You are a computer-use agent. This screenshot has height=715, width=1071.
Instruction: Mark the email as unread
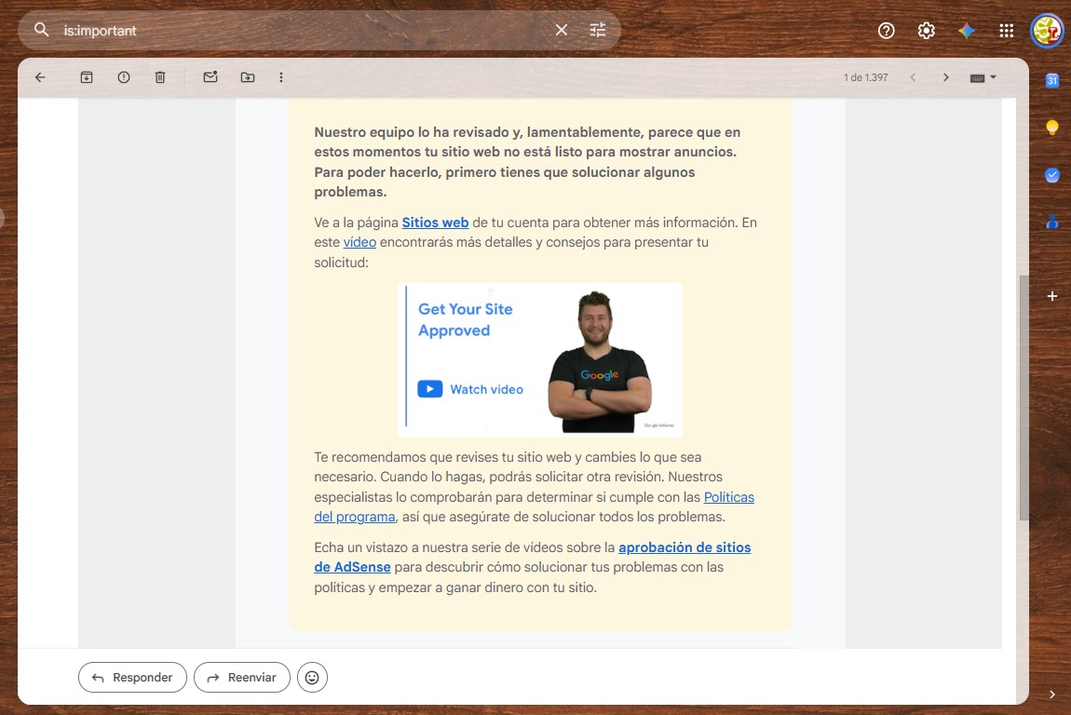(210, 77)
